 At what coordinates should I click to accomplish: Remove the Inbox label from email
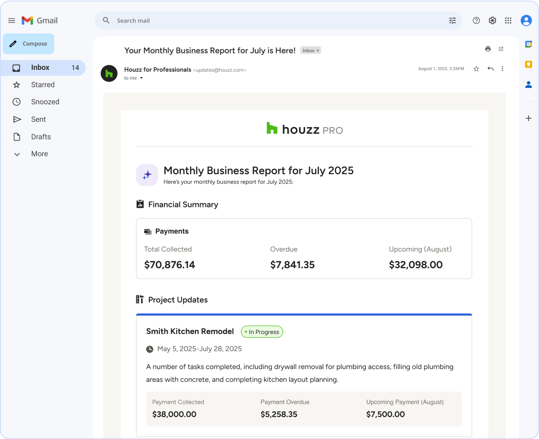pyautogui.click(x=318, y=51)
